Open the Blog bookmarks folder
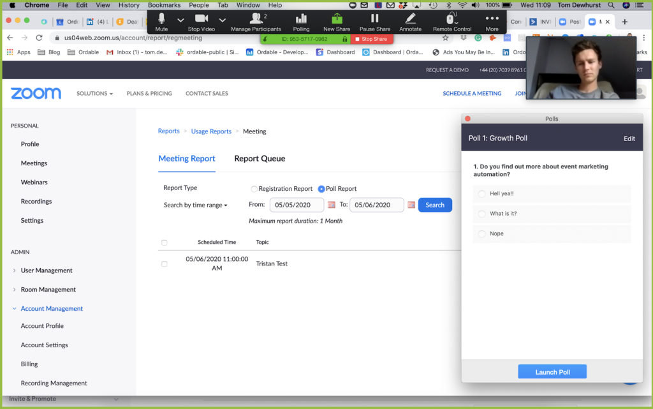 click(48, 52)
